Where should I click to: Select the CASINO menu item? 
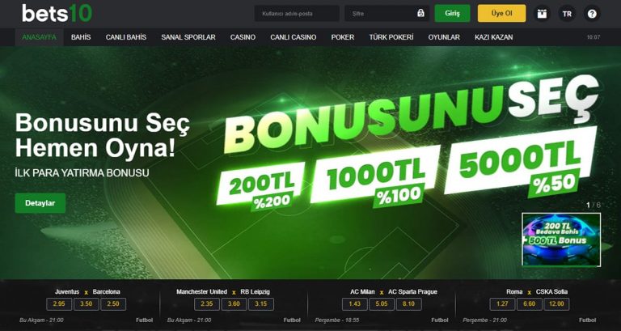coord(243,37)
